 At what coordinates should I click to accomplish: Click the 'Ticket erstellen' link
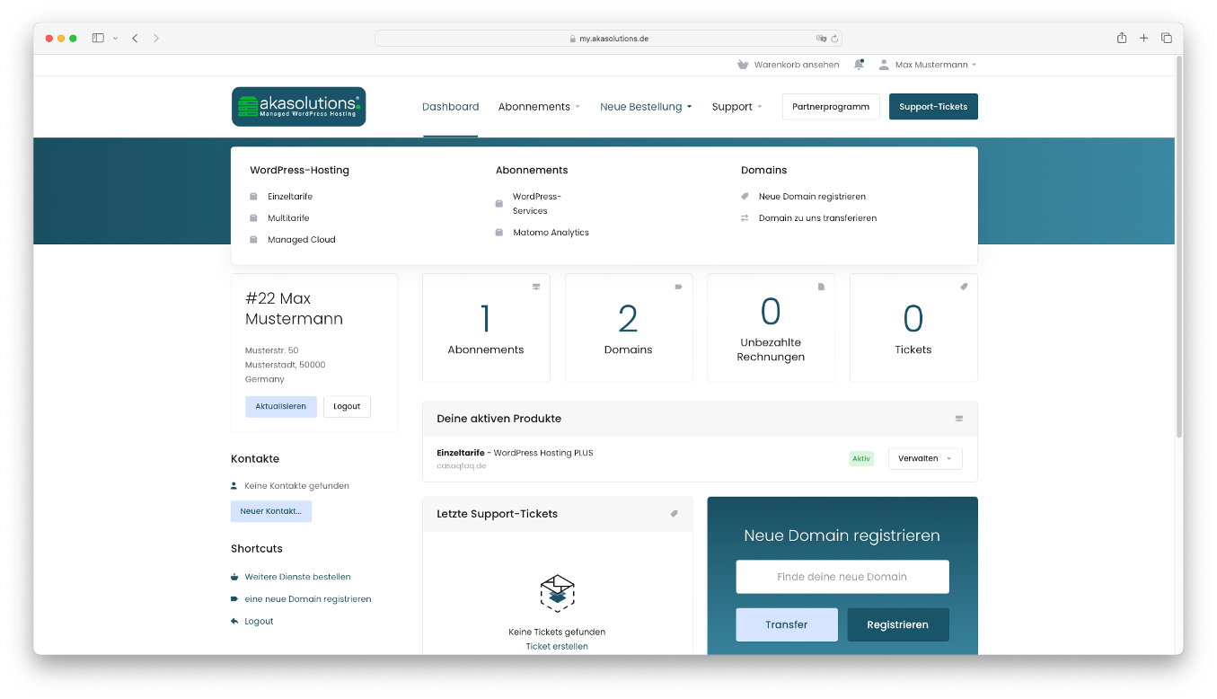(x=557, y=646)
